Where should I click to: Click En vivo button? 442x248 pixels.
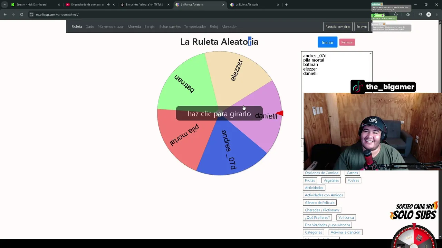coord(362,27)
